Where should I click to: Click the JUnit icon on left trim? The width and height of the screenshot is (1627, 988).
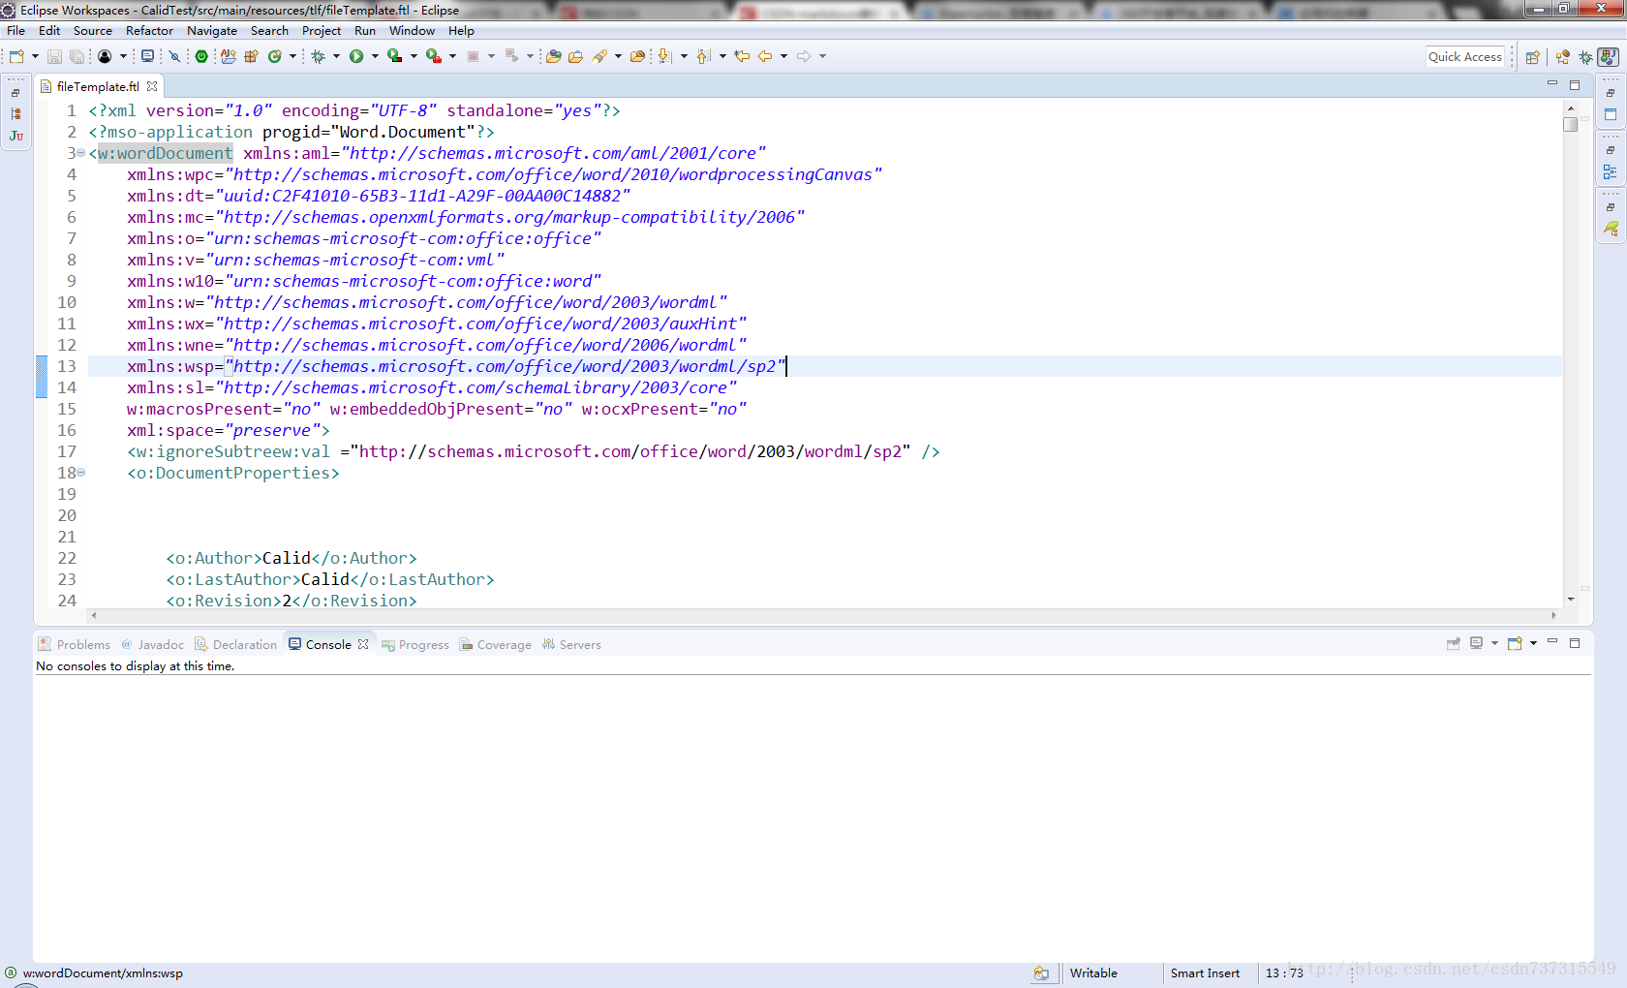click(x=16, y=136)
